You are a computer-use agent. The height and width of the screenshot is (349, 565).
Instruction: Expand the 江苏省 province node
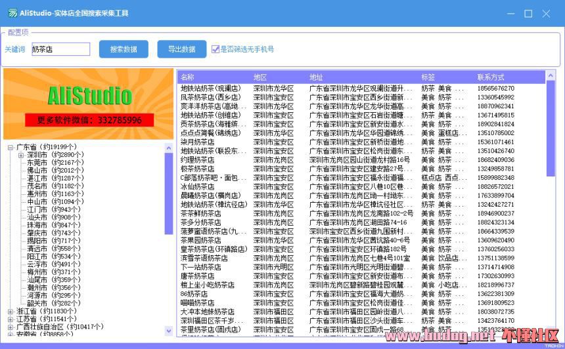click(x=11, y=319)
